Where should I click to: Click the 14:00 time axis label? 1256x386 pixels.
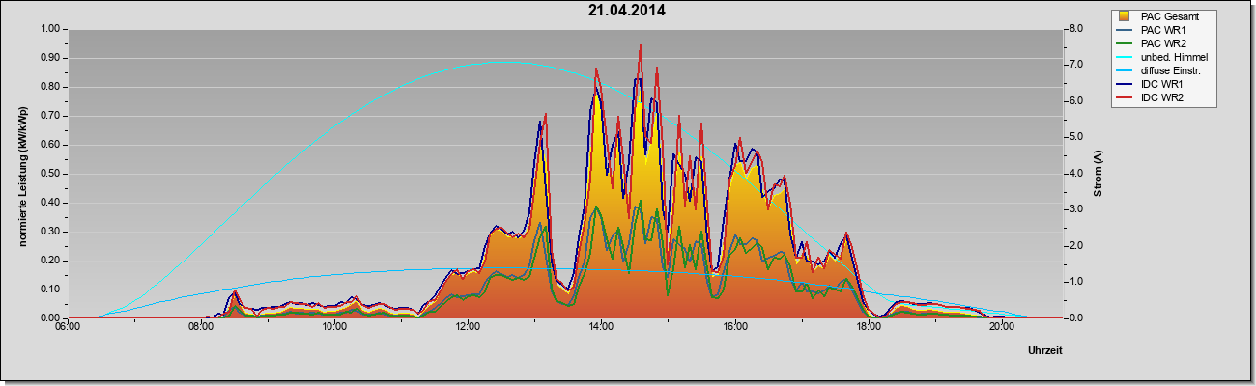[x=601, y=327]
